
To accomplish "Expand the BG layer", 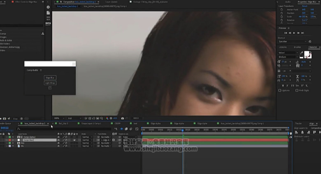I will click(7, 146).
